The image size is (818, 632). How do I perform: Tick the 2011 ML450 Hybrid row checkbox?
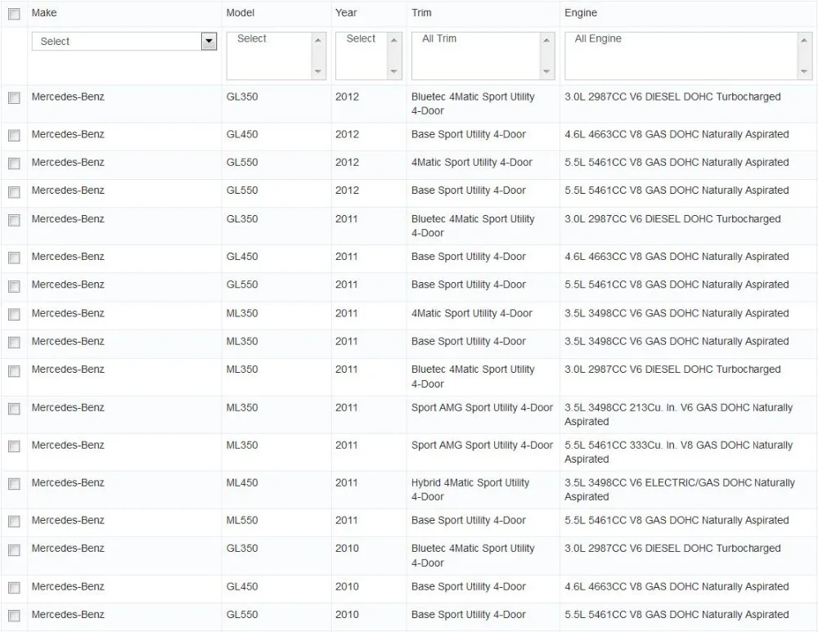(14, 484)
